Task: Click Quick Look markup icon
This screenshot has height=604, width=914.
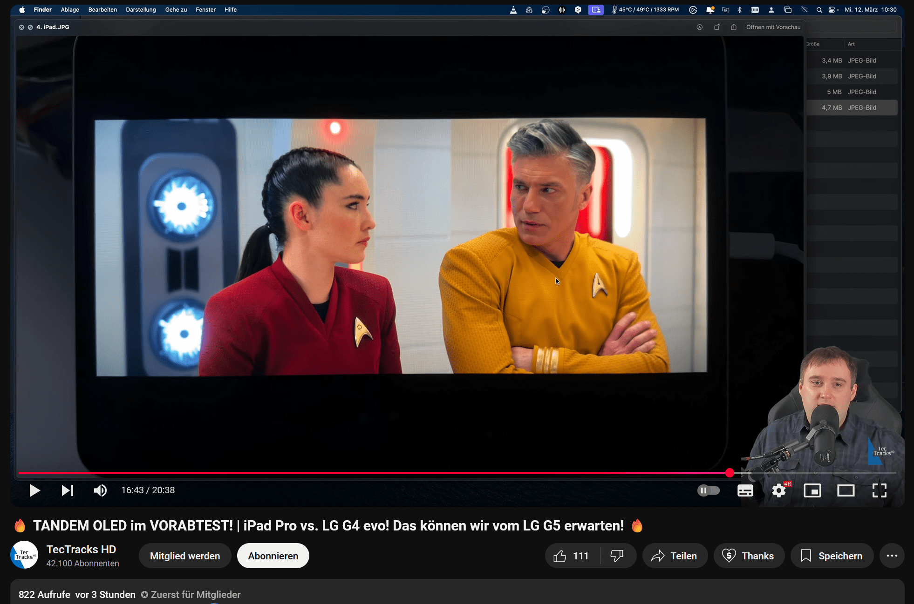Action: [699, 27]
